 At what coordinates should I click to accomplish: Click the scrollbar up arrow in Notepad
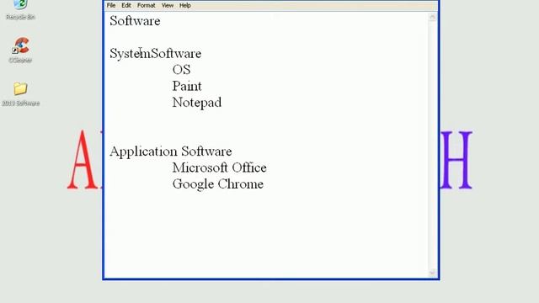coord(432,17)
